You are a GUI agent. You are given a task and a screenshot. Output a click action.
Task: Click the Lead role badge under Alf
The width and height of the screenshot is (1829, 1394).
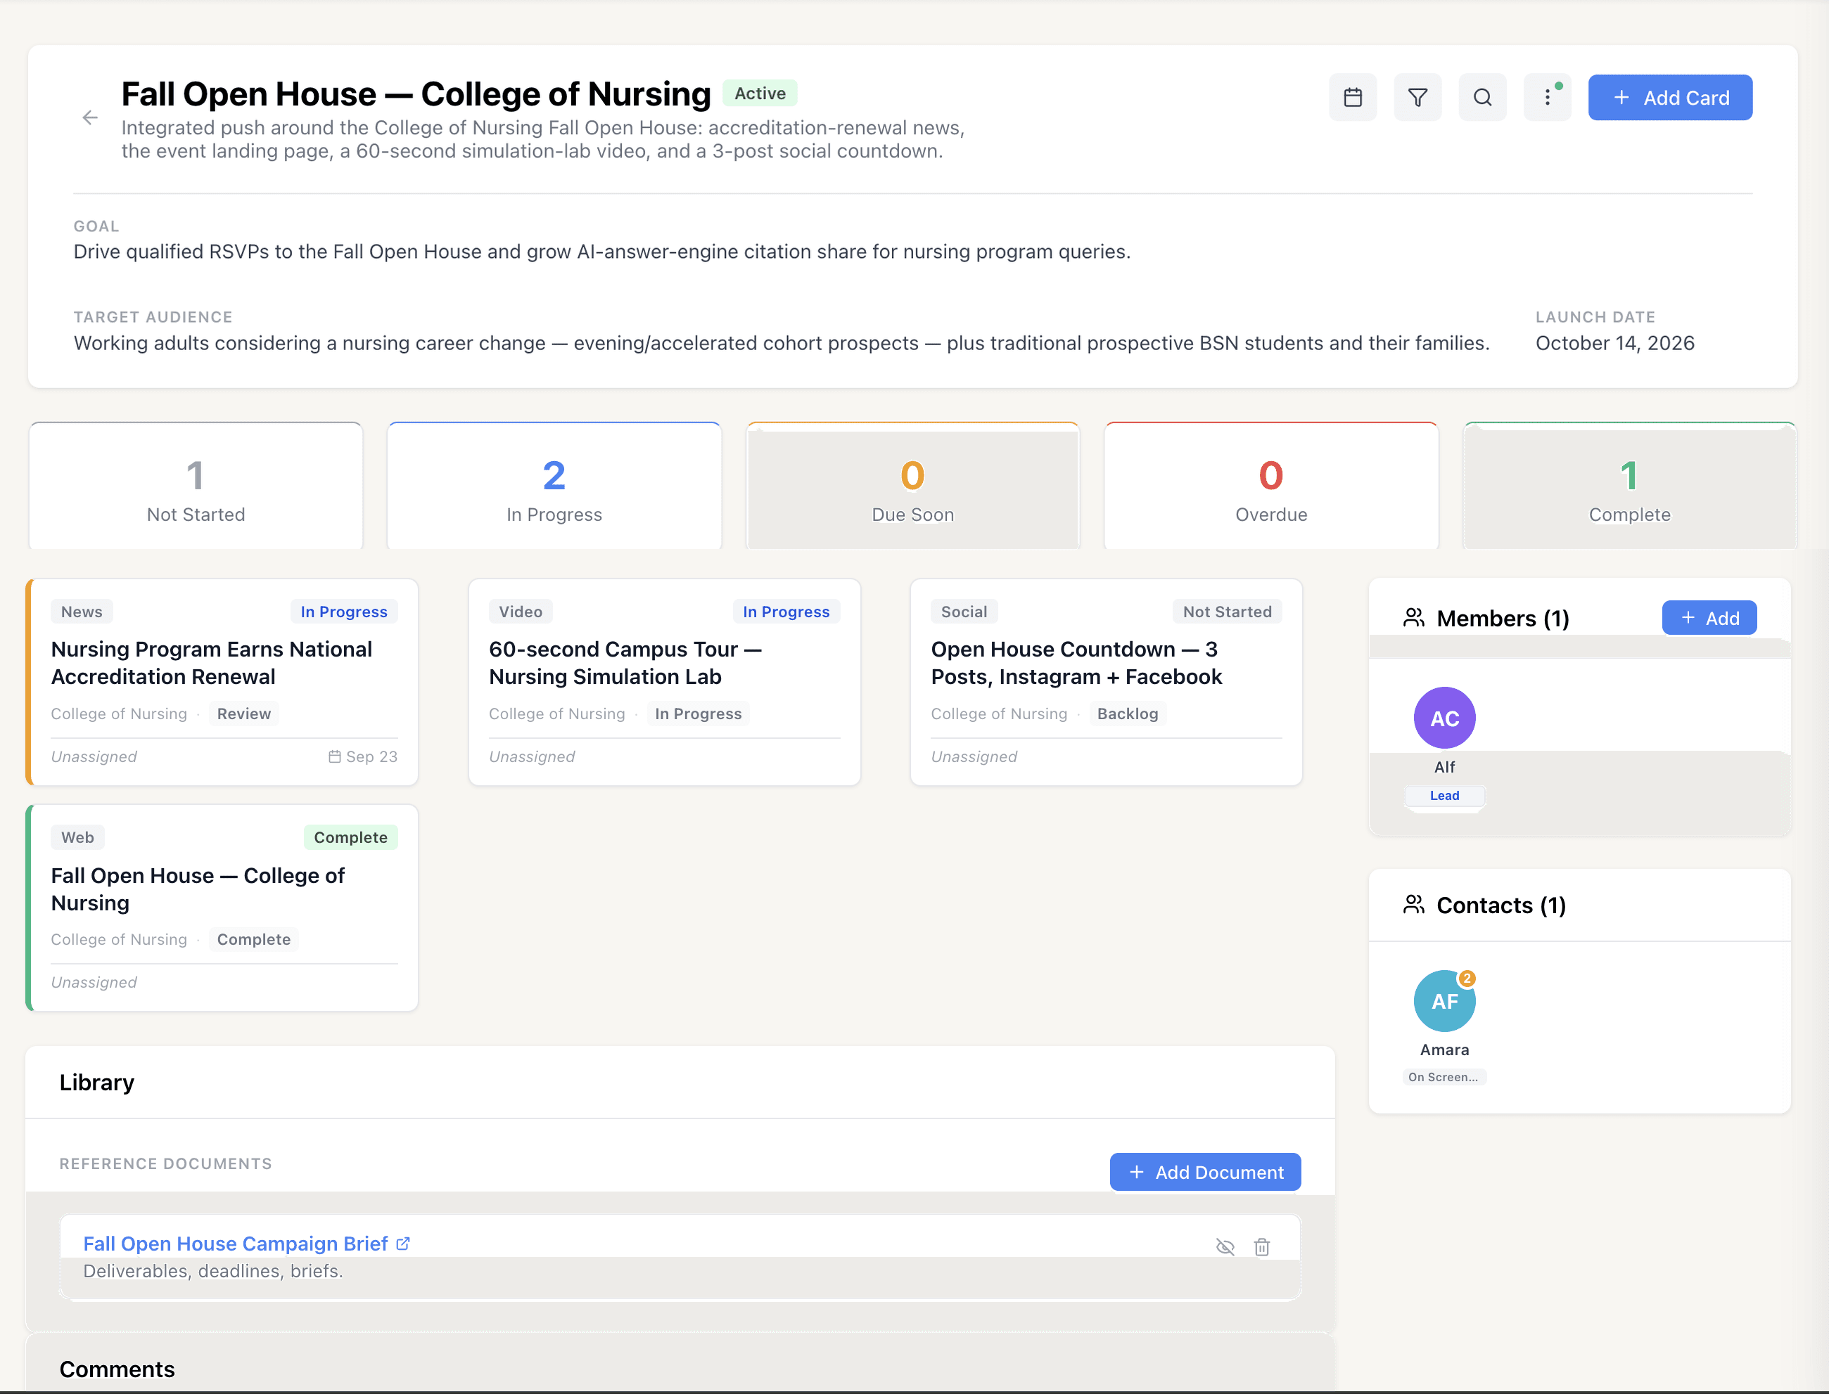(x=1444, y=795)
